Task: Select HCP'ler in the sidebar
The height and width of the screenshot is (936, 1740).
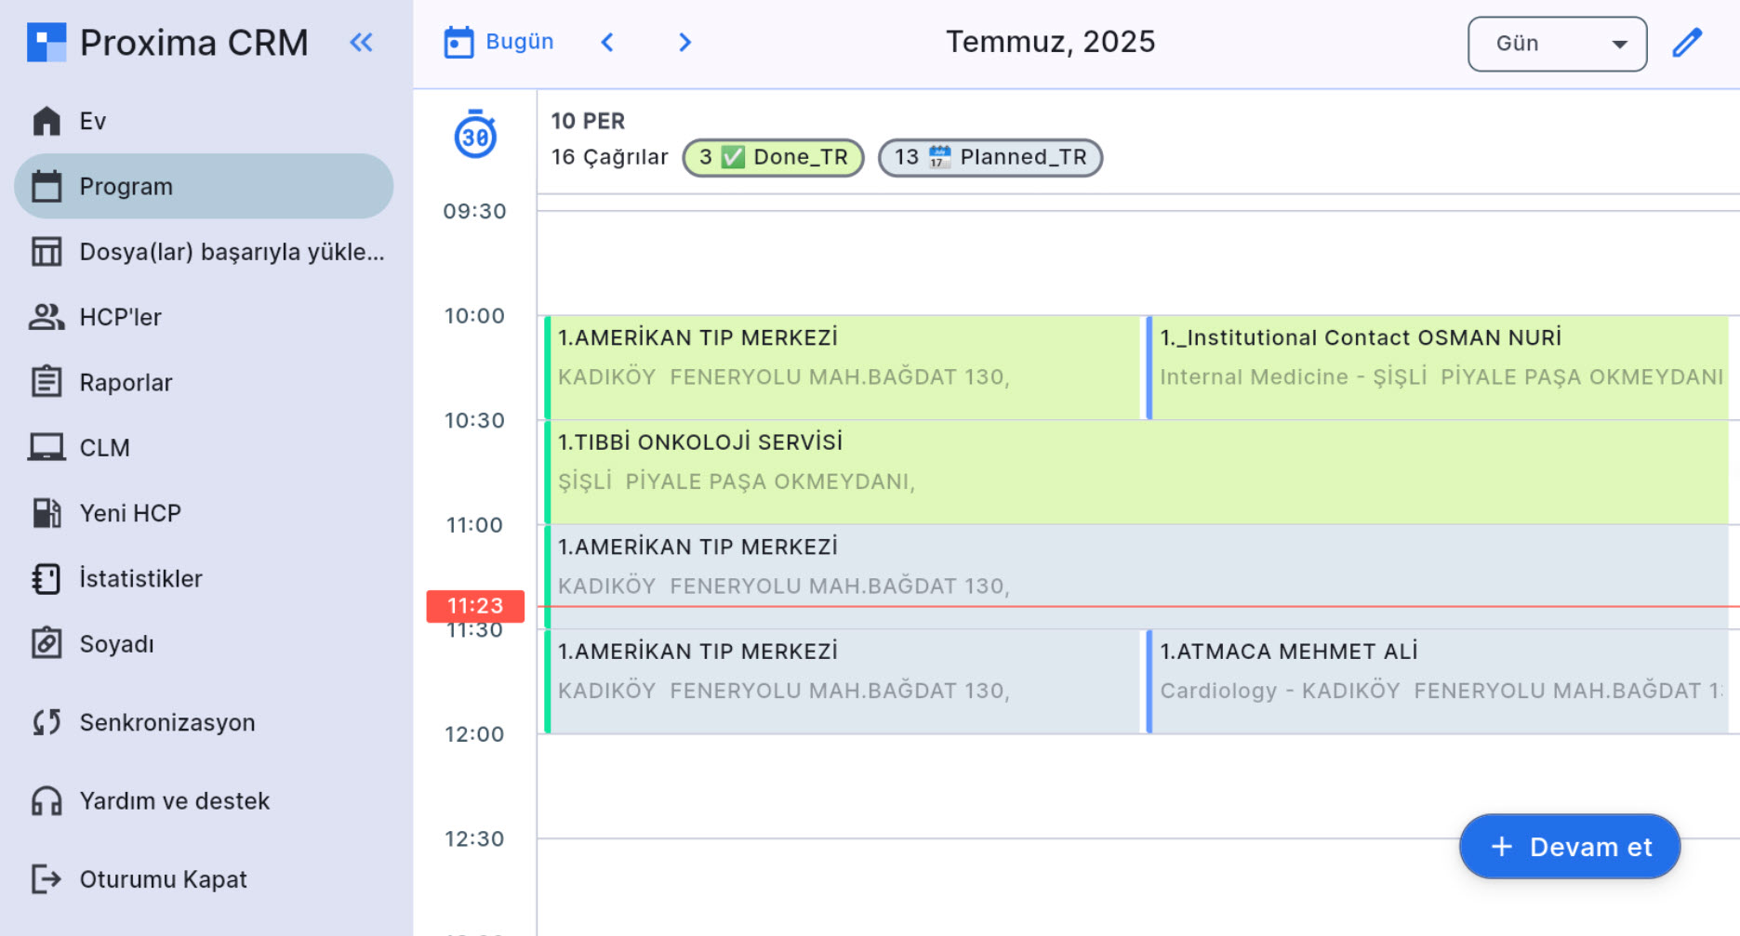Action: tap(120, 317)
